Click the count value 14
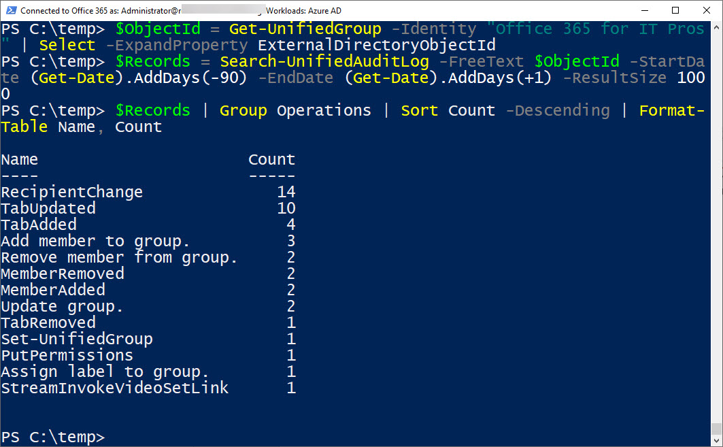 pyautogui.click(x=286, y=193)
